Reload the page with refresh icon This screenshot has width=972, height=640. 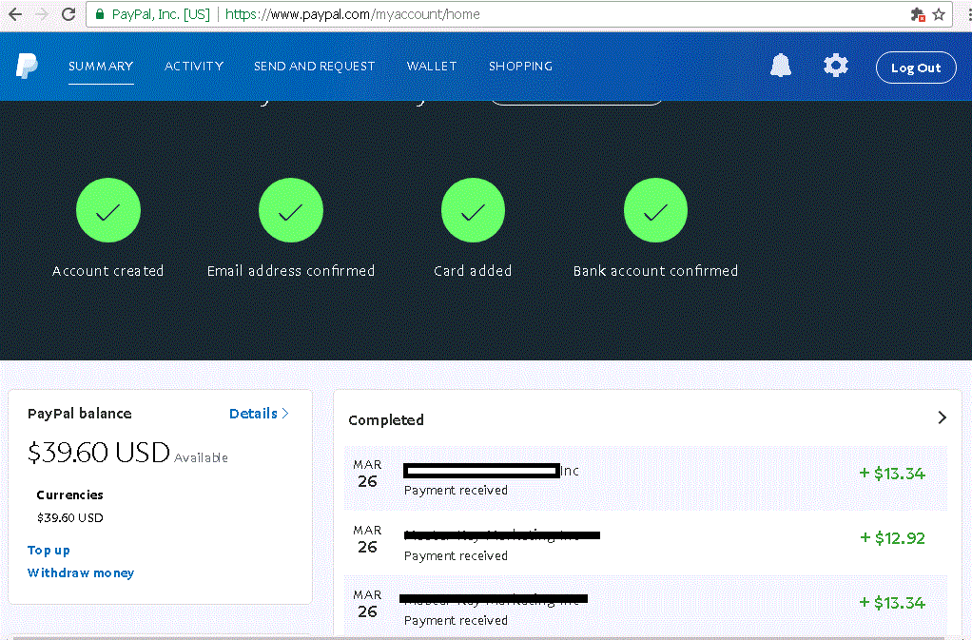[x=68, y=14]
